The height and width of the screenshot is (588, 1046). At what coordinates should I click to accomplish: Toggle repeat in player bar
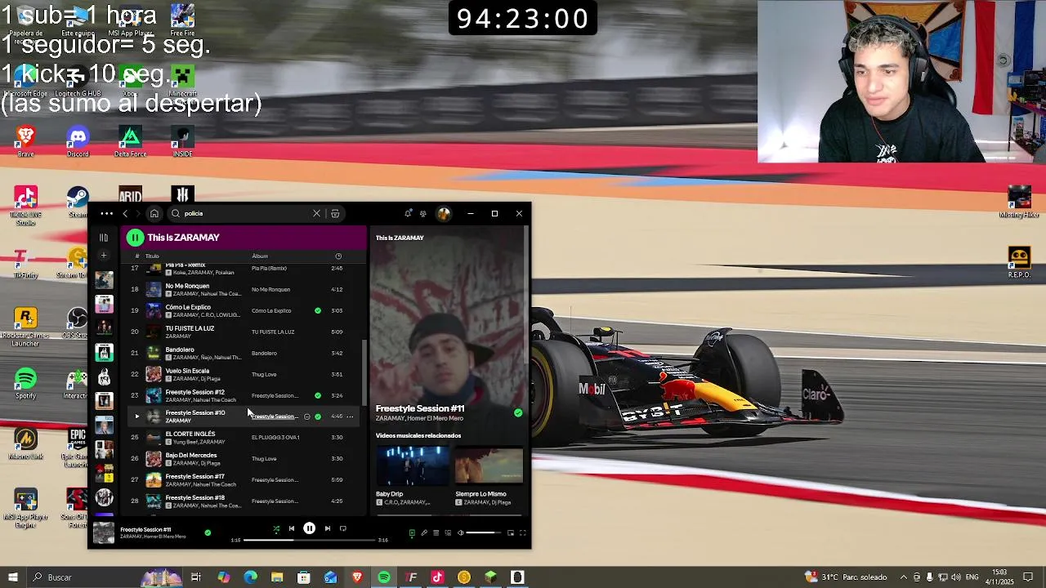click(x=343, y=528)
